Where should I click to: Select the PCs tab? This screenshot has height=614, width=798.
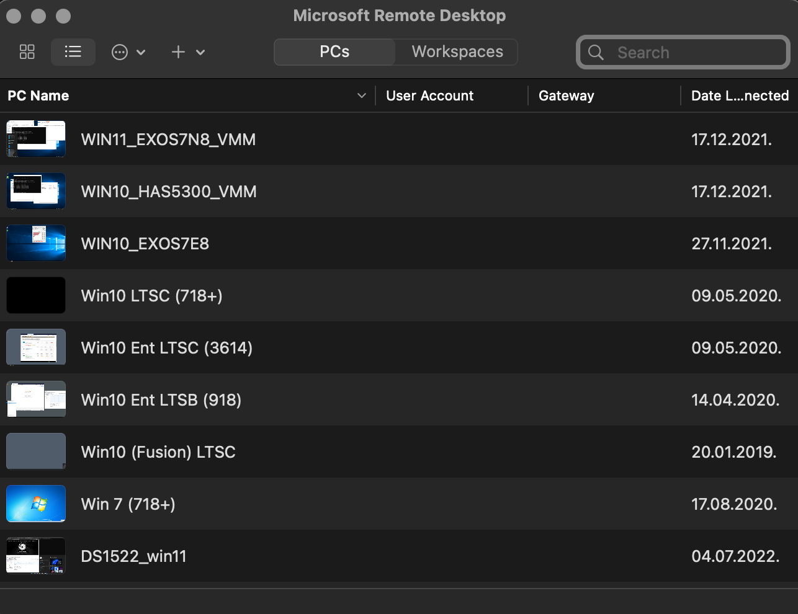pos(334,51)
